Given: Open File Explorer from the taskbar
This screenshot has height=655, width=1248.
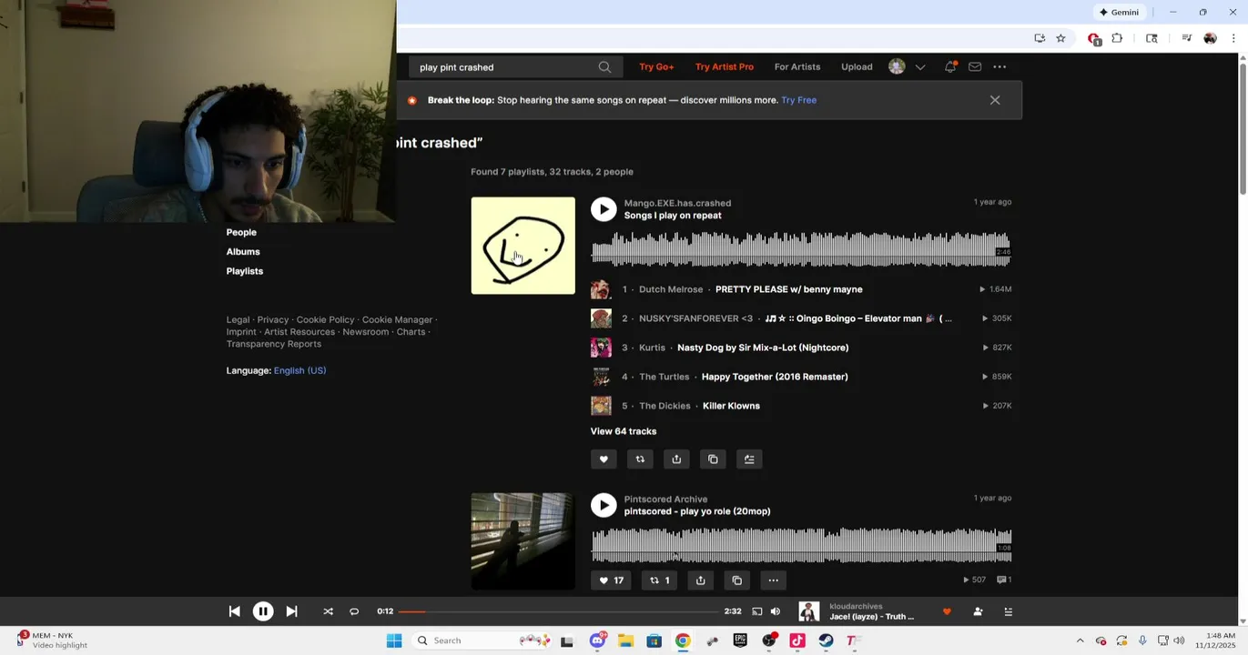Looking at the screenshot, I should 625,640.
